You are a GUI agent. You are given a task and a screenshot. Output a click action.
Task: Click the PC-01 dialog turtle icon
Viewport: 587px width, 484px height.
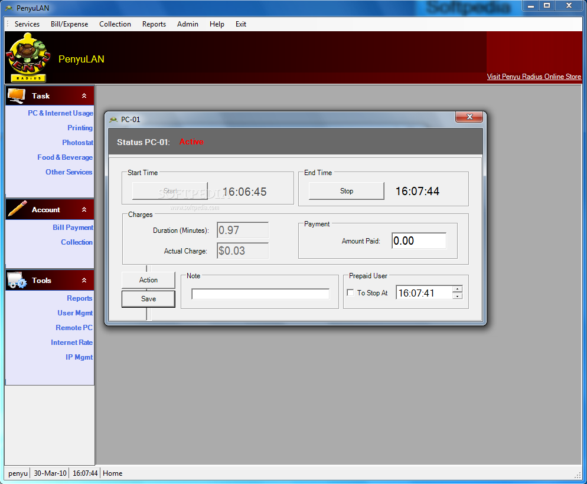click(x=113, y=120)
